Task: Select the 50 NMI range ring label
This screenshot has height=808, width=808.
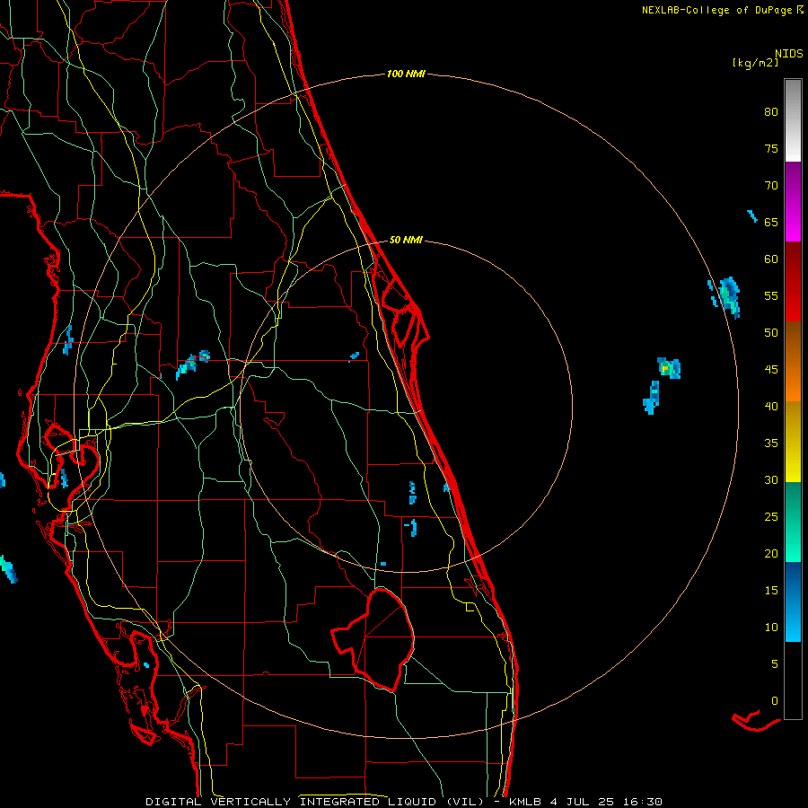Action: click(406, 240)
